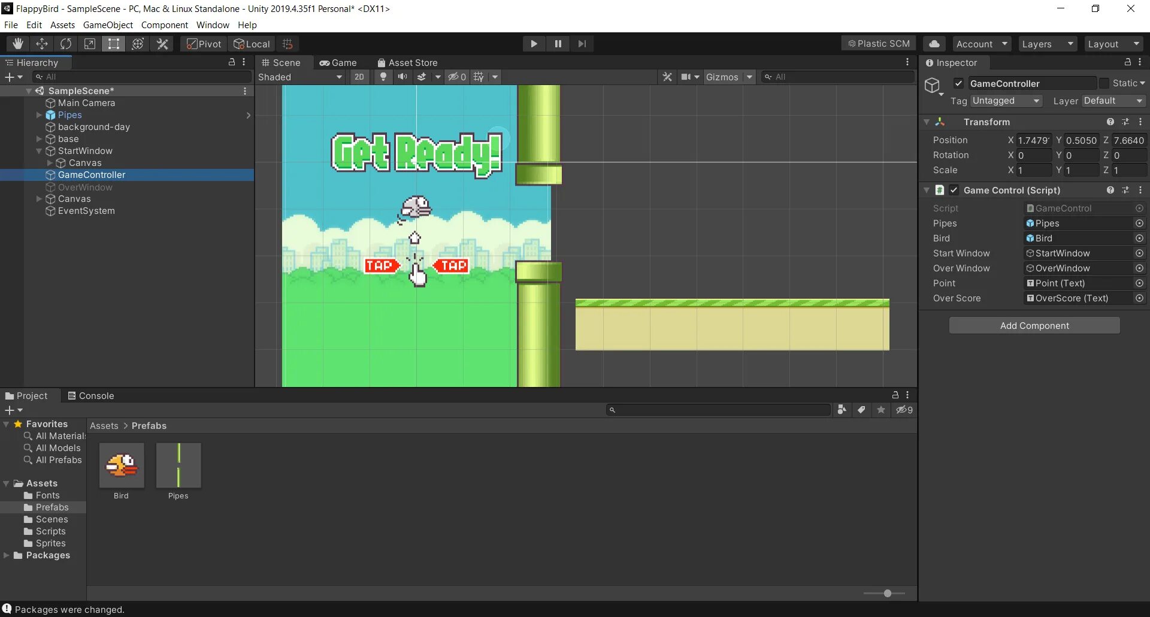Open Plastic SCM window
Viewport: 1150px width, 617px height.
[879, 44]
